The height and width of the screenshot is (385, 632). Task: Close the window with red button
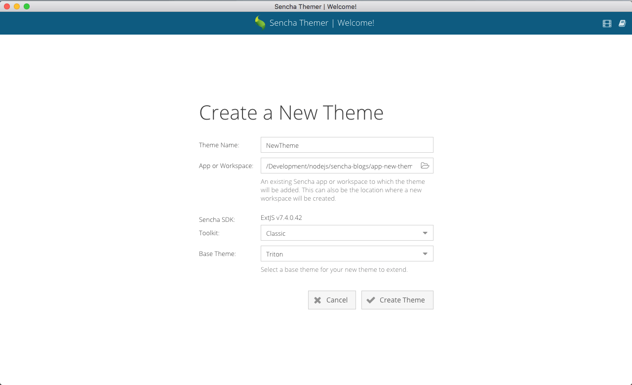point(7,6)
